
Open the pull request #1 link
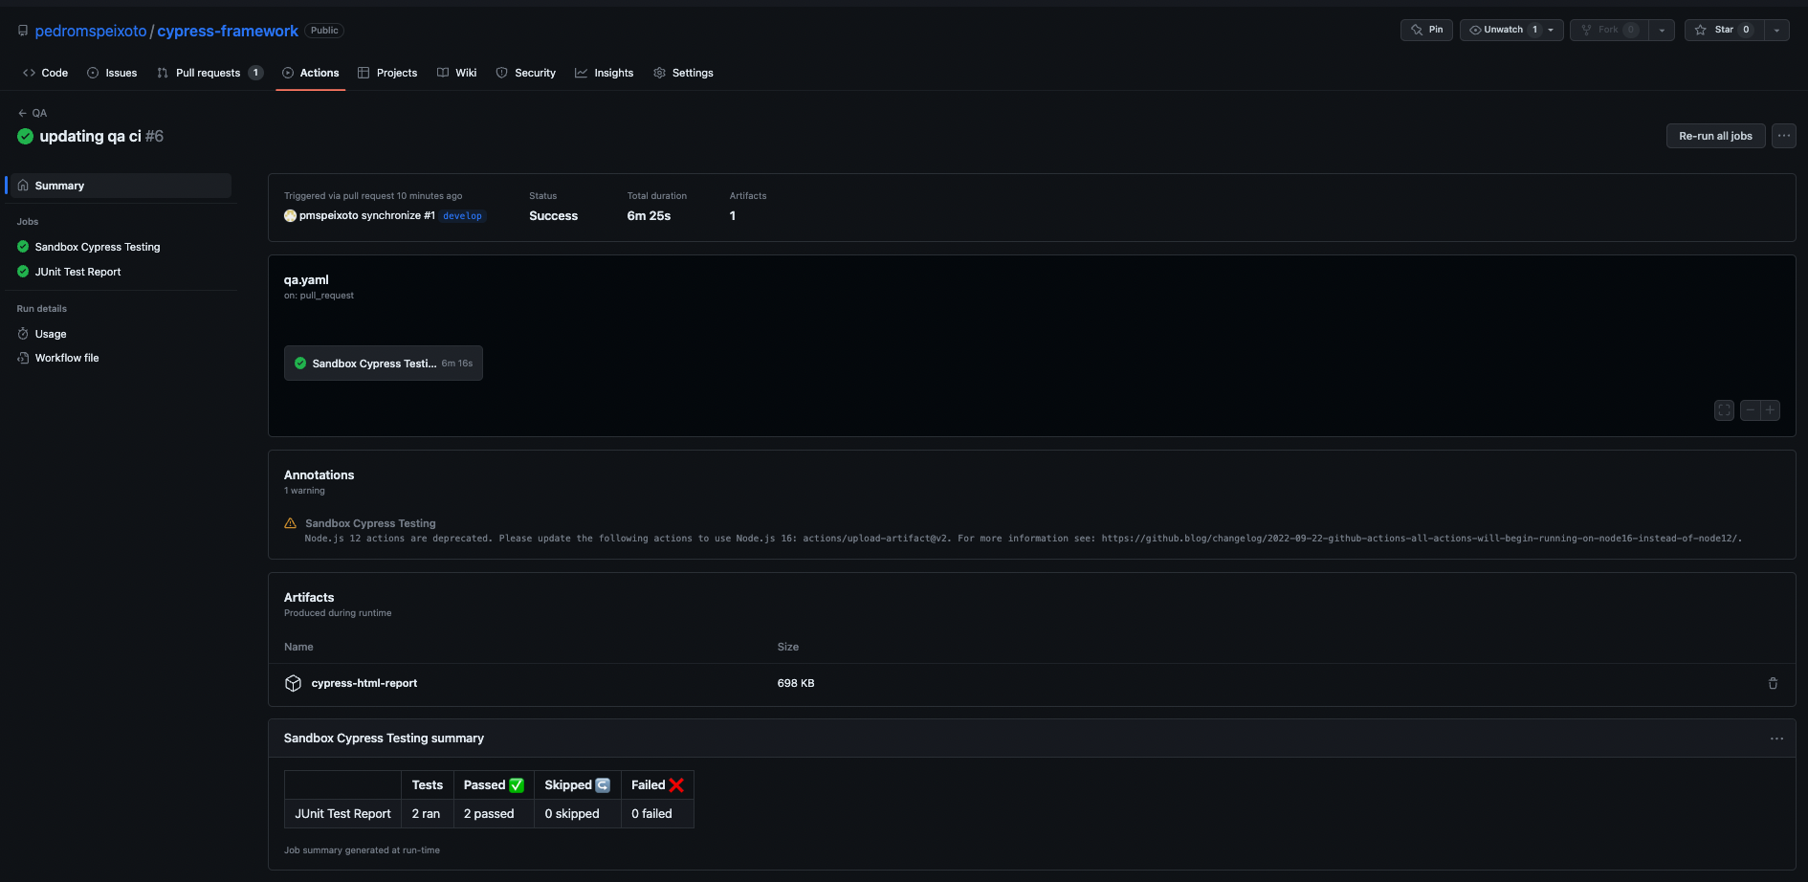coord(429,215)
